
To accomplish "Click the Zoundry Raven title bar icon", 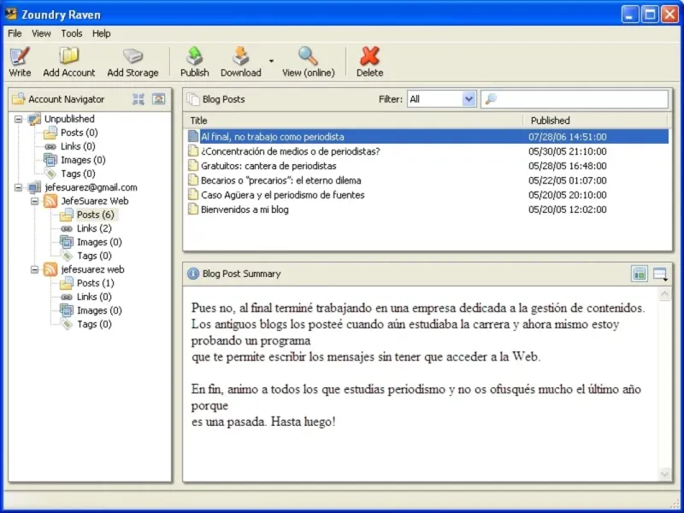I will point(11,15).
